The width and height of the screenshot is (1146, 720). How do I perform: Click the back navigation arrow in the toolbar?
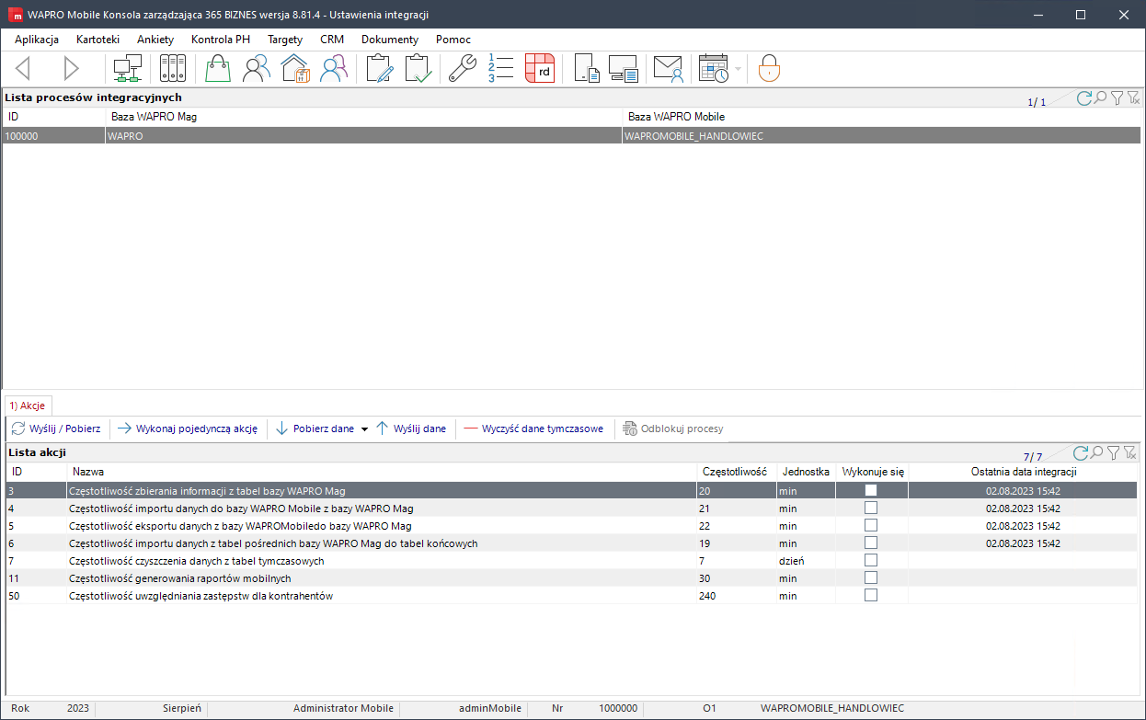[x=24, y=69]
